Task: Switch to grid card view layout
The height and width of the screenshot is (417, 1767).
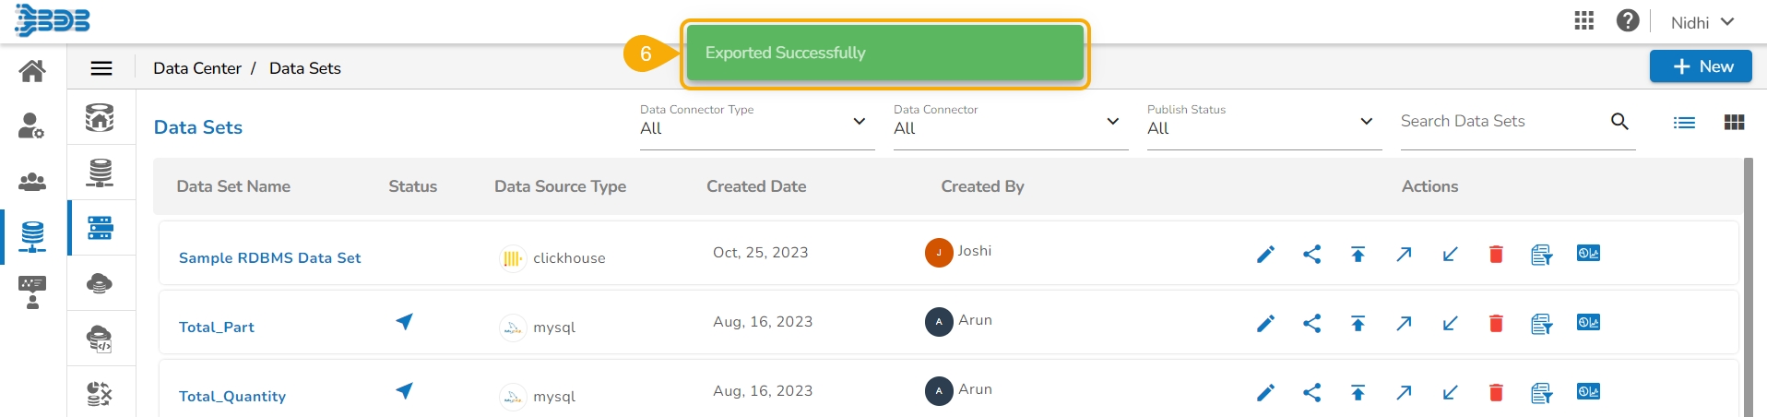Action: (1734, 123)
